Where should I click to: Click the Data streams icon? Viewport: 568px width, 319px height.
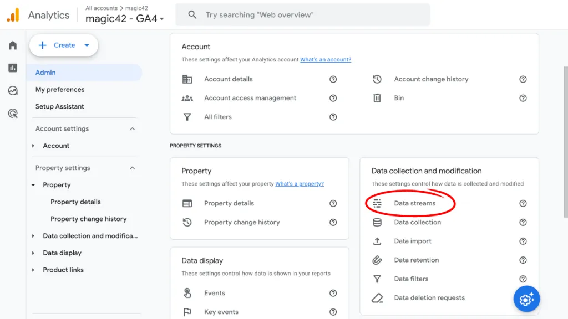(x=377, y=203)
